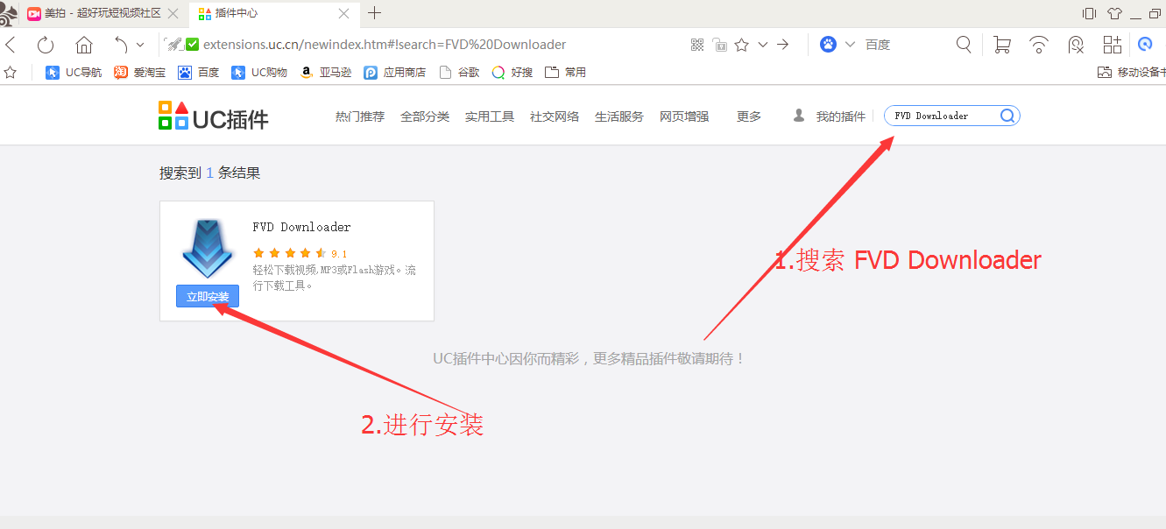The width and height of the screenshot is (1166, 529).
Task: Click the padlock password icon
Action: 720,45
